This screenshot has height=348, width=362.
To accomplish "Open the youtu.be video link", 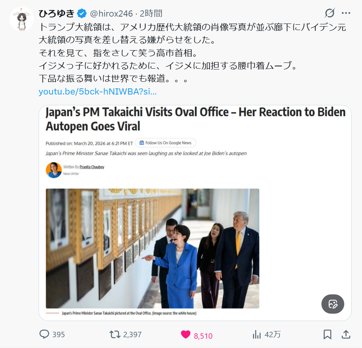I will 98,91.
